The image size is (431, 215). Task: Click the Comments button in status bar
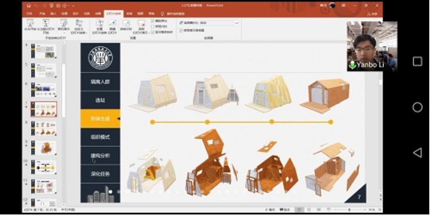[285, 210]
